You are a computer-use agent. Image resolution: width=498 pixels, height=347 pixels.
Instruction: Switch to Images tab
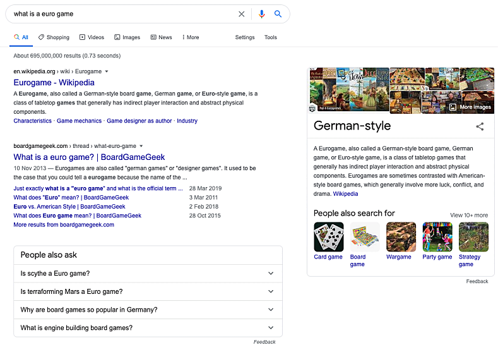point(127,37)
